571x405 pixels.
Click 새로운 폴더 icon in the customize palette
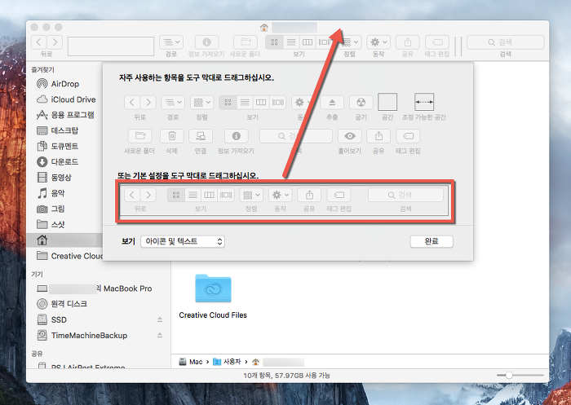[139, 136]
